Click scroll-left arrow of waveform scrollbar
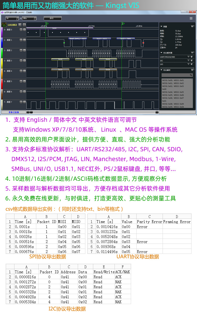The height and width of the screenshot is (313, 197). click(x=28, y=112)
